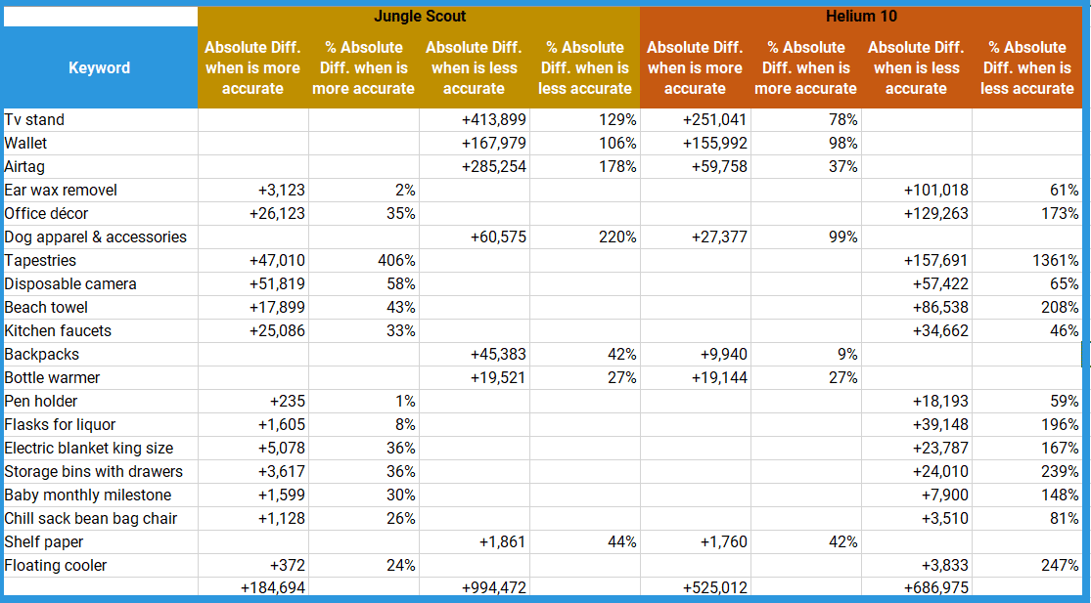The image size is (1091, 603).
Task: Click the Beach towel keyword cell
Action: pyautogui.click(x=100, y=307)
